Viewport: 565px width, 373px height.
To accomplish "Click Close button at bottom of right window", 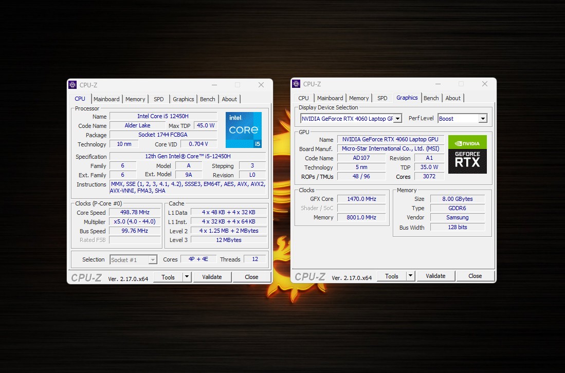I will [475, 276].
